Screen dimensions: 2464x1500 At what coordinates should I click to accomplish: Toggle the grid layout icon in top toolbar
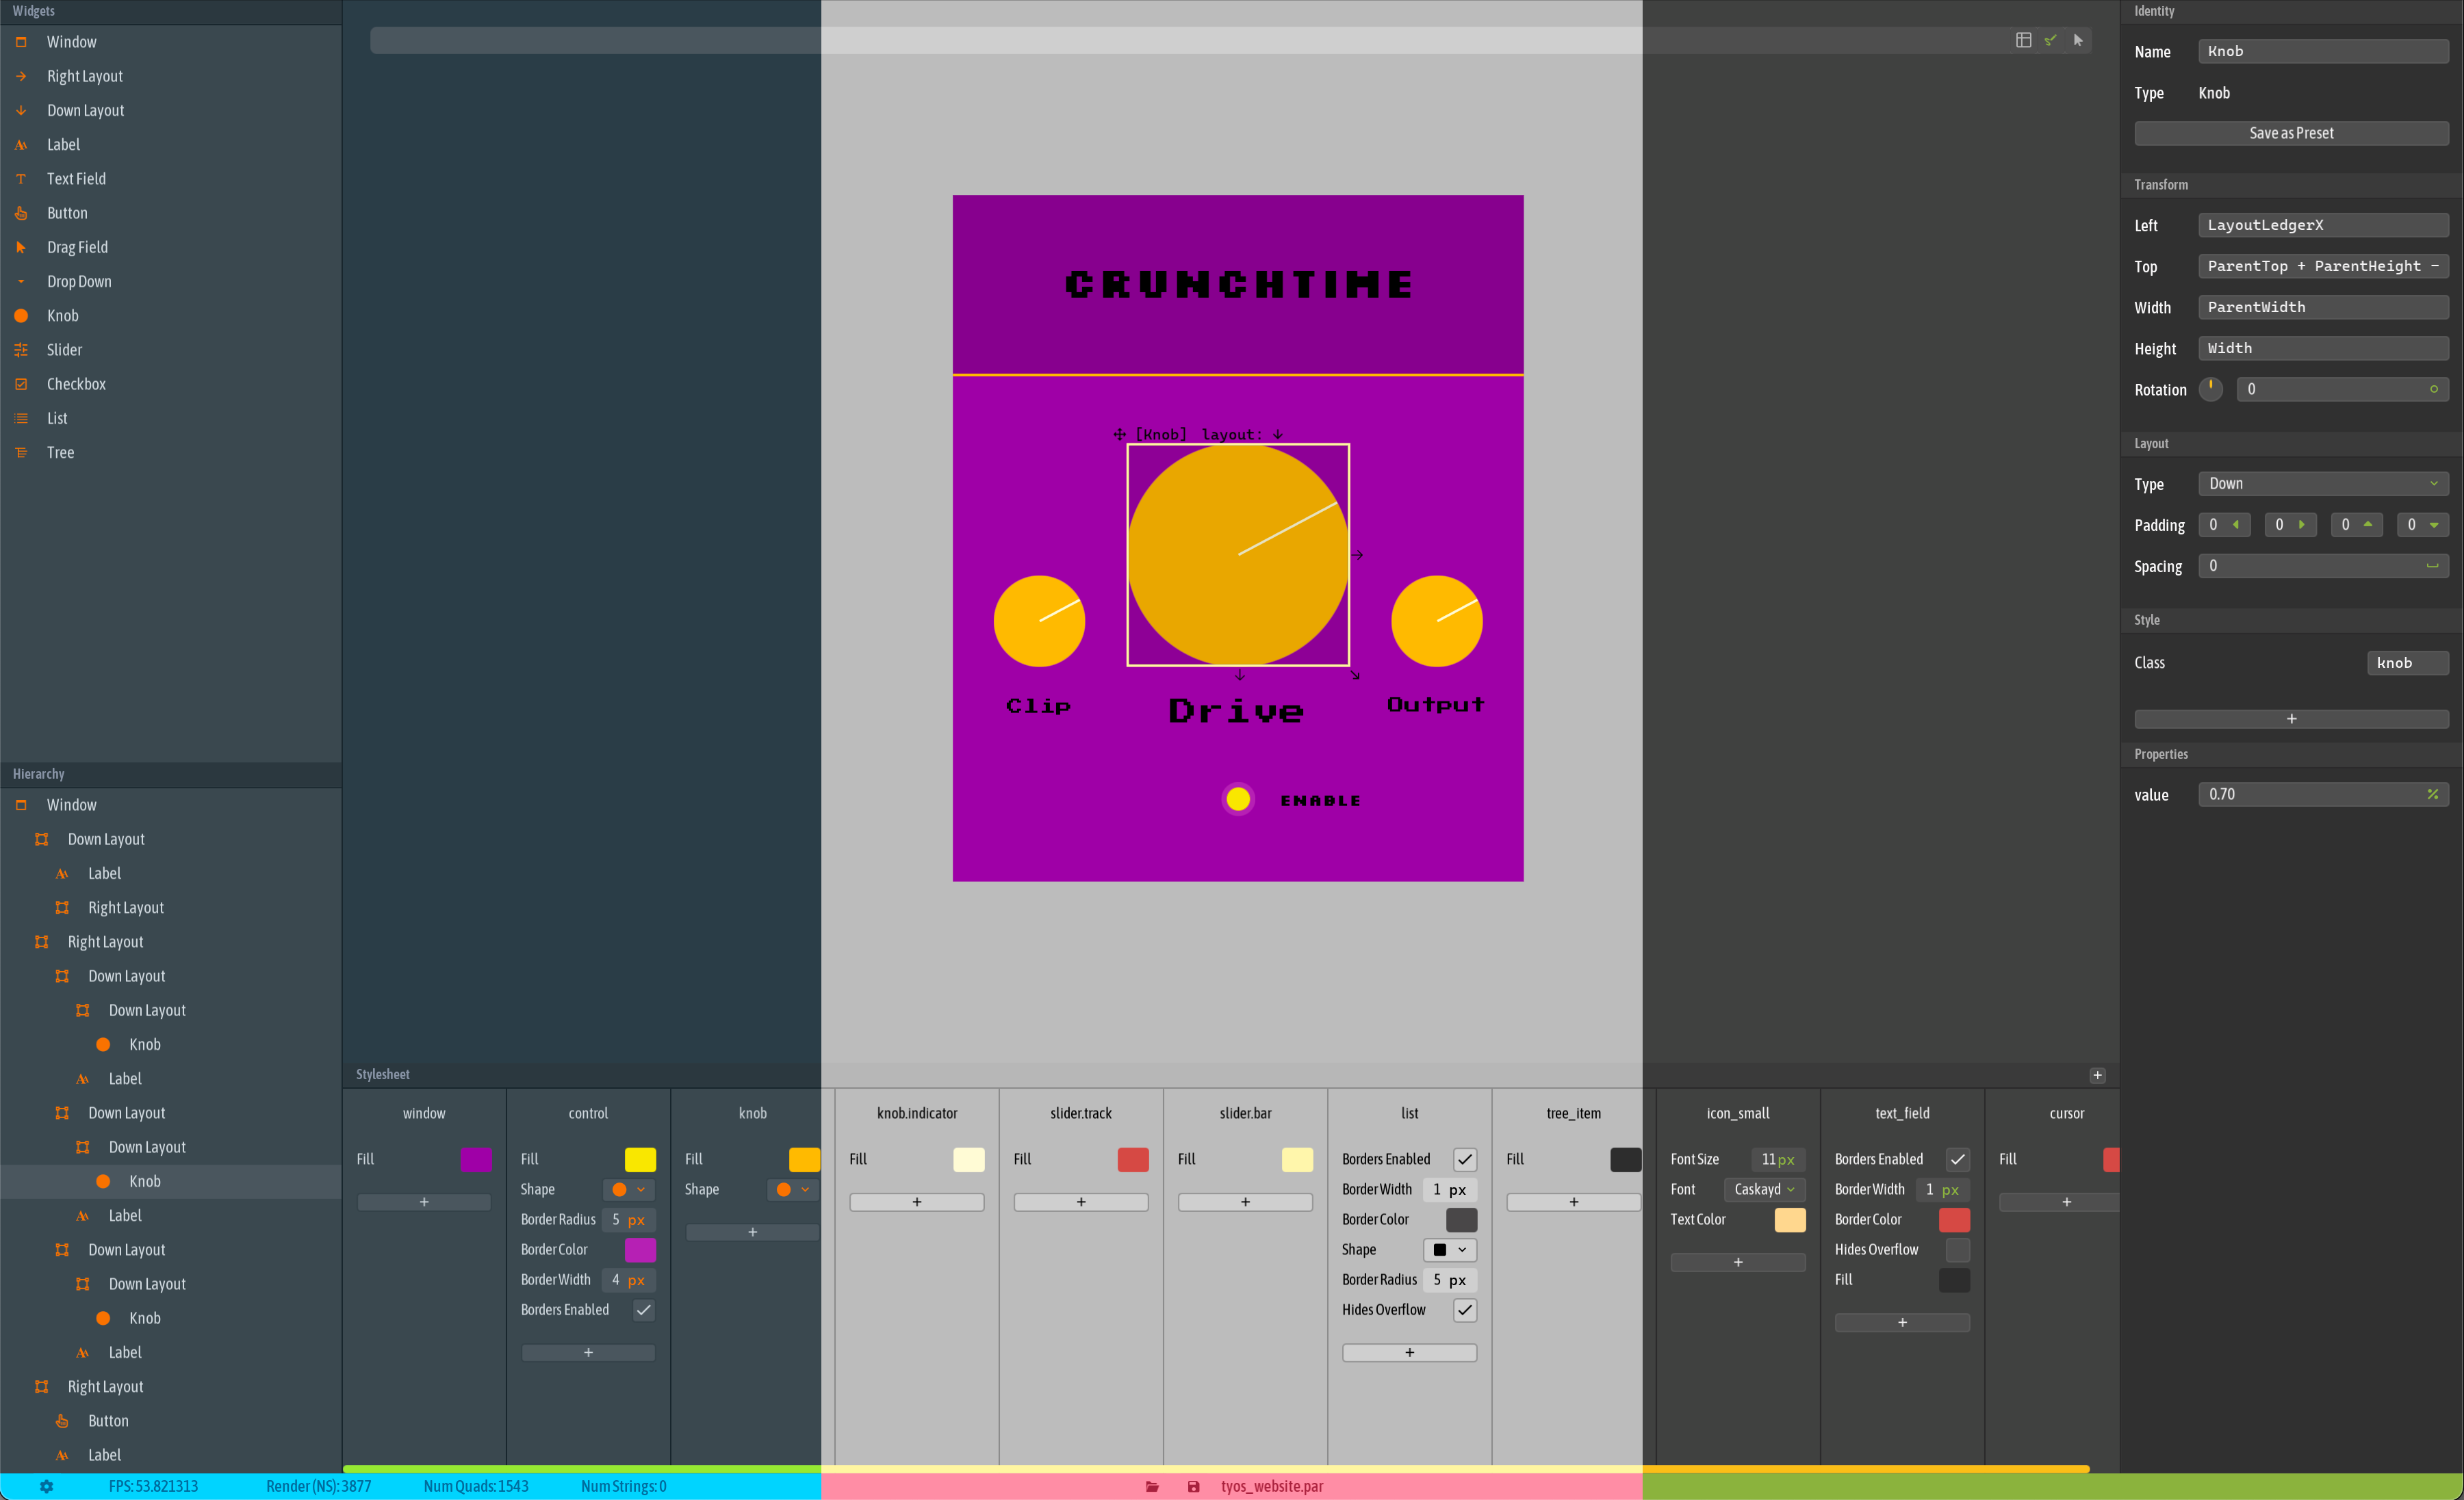click(x=2023, y=40)
